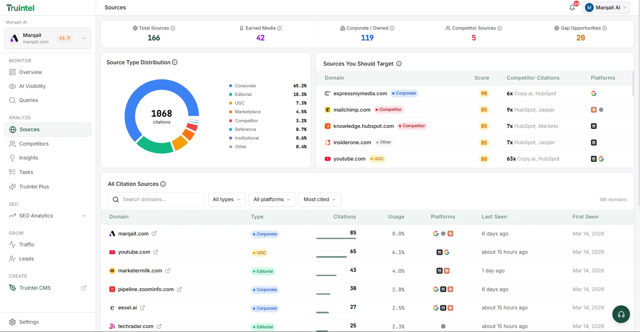
Task: Open TruIntel Plus in the sidebar
Action: 34,186
